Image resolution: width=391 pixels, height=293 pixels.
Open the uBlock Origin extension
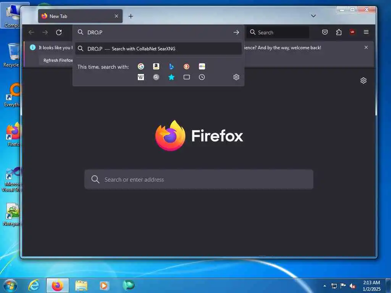(352, 32)
